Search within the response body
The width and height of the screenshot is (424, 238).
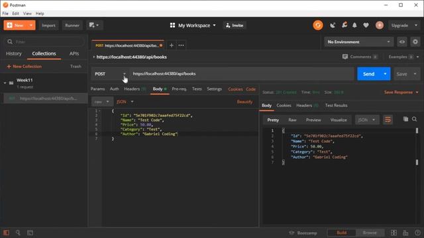pos(414,119)
